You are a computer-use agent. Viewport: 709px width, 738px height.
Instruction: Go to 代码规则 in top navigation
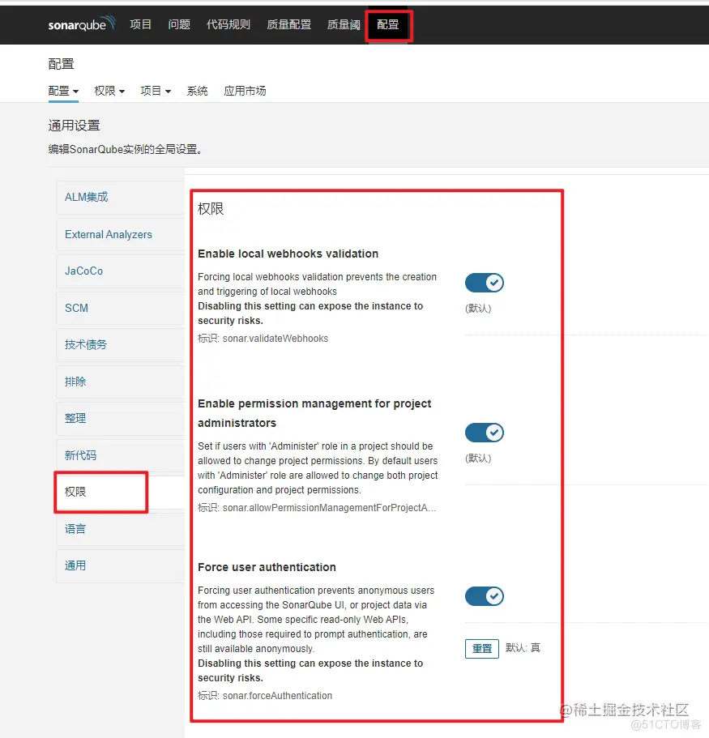point(229,24)
